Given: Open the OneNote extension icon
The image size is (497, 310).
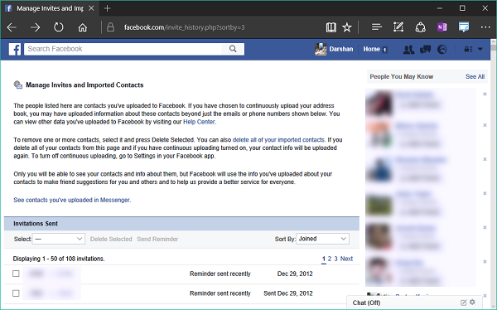Looking at the screenshot, I should 442,27.
